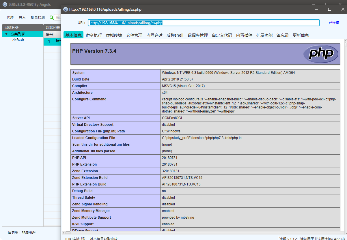Switch to the 备忘录 tab
The image size is (347, 240).
pyautogui.click(x=283, y=35)
